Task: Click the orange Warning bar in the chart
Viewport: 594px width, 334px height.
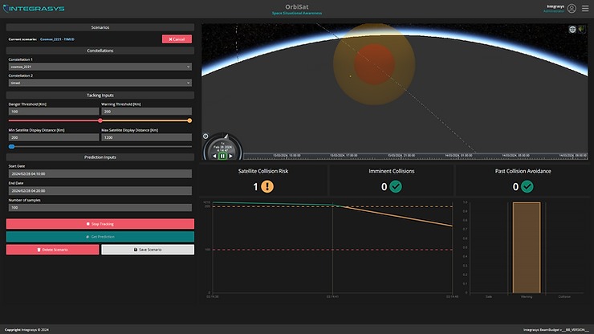Action: tap(527, 247)
